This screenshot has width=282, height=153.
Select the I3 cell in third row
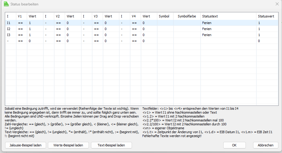11,35
